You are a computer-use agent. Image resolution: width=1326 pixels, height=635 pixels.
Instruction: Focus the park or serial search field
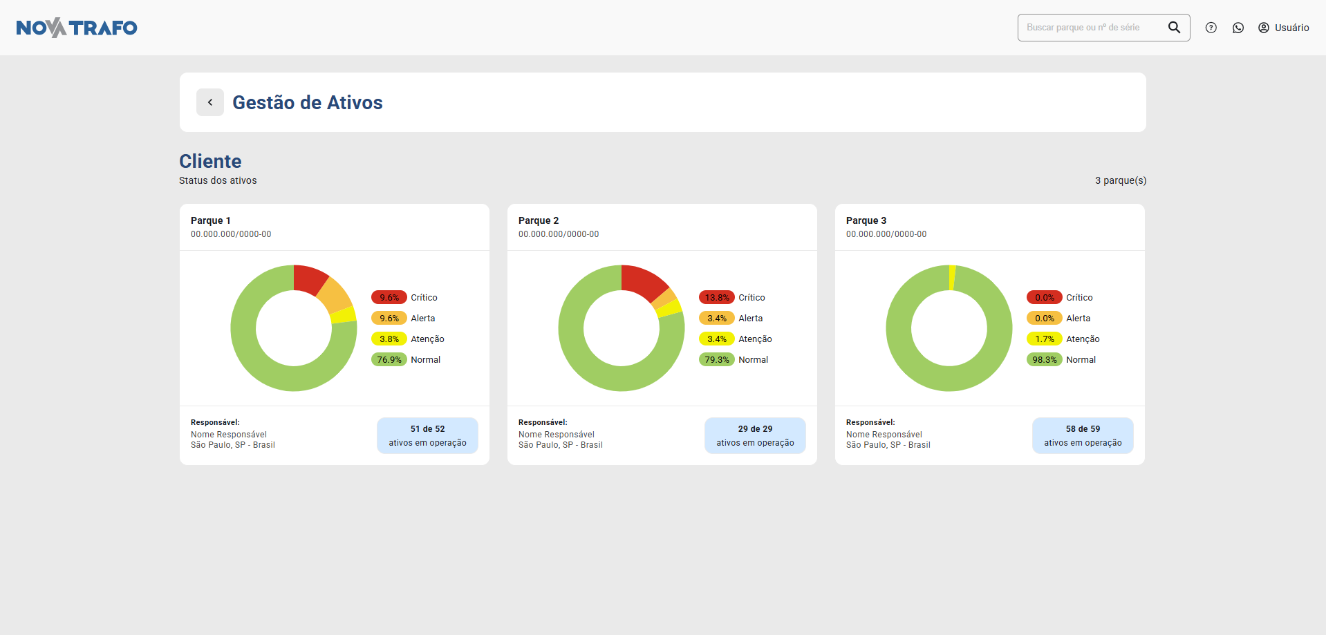(1092, 28)
